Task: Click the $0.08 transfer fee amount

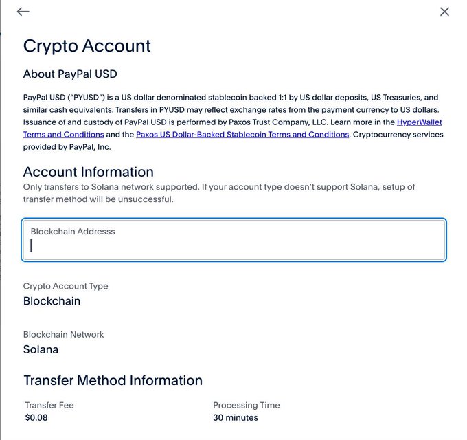Action: [36, 417]
